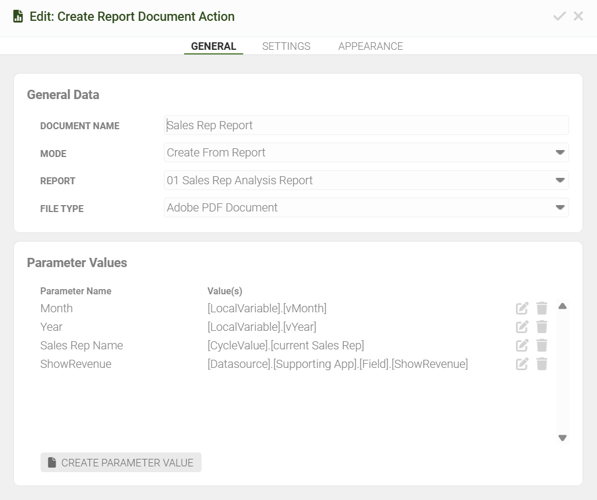
Task: Delete the Month parameter
Action: coord(541,308)
